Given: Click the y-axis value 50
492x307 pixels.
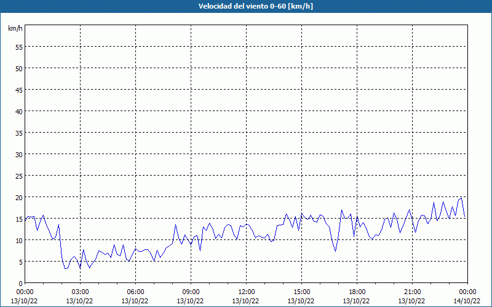Looking at the screenshot, I should point(19,69).
